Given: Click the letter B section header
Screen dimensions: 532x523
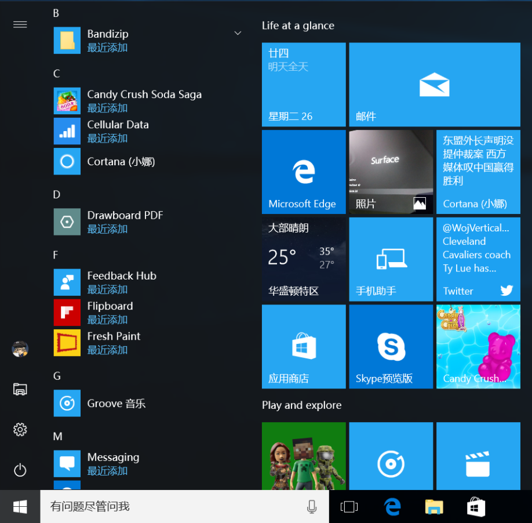Looking at the screenshot, I should pos(56,13).
